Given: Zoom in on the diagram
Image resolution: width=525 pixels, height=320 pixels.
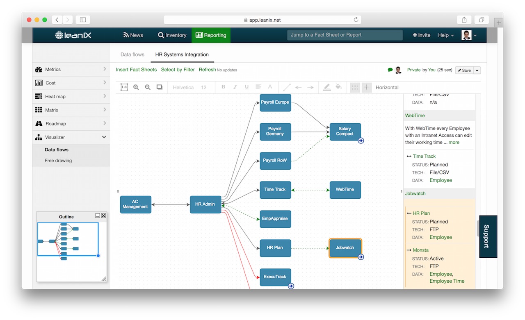Looking at the screenshot, I should [x=136, y=87].
